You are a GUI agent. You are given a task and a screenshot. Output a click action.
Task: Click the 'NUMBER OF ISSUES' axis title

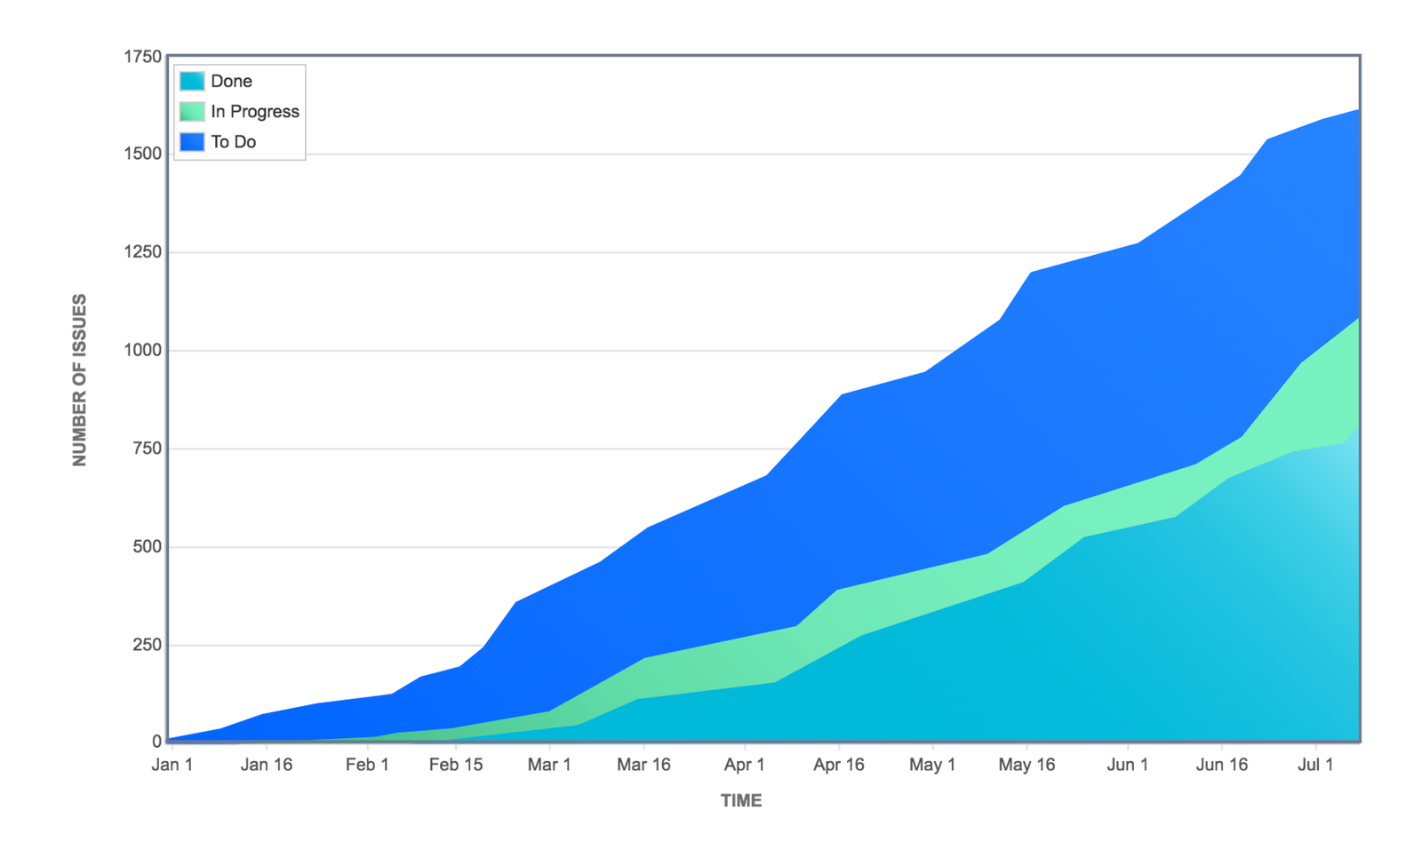click(x=80, y=380)
